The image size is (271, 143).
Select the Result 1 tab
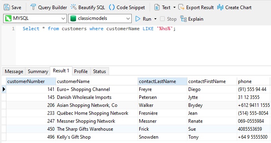(x=61, y=71)
